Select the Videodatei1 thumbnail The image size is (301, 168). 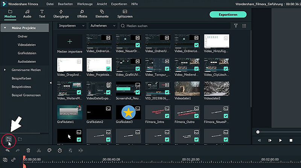tap(187, 89)
